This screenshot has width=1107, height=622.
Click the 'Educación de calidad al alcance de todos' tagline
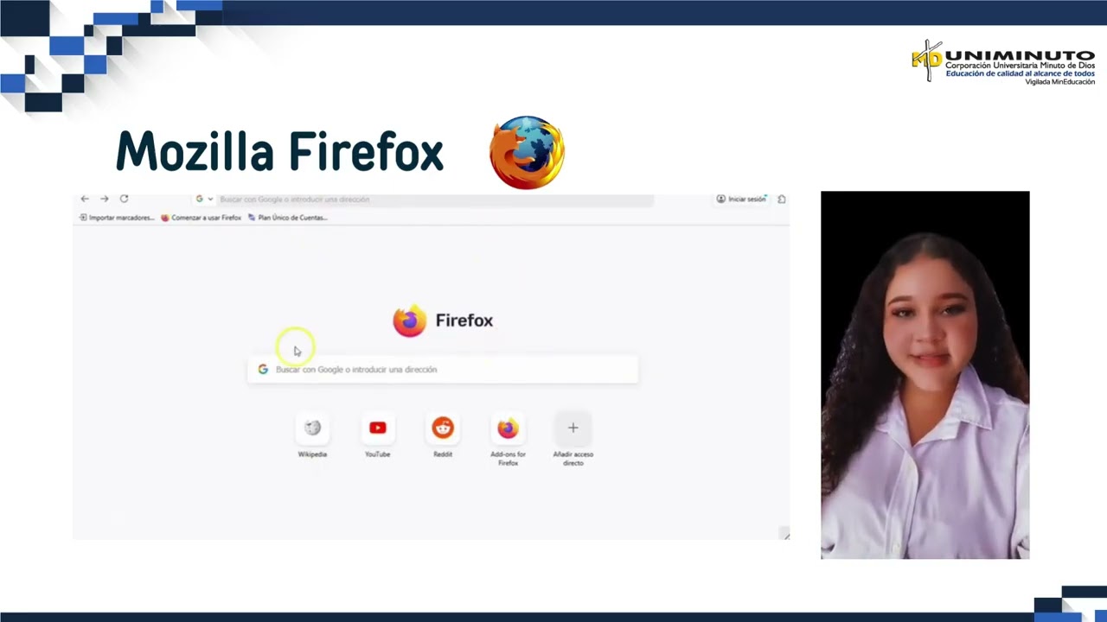[x=1020, y=73]
